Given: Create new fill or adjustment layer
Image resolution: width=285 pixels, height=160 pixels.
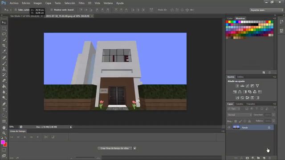Looking at the screenshot, I should point(253,158).
